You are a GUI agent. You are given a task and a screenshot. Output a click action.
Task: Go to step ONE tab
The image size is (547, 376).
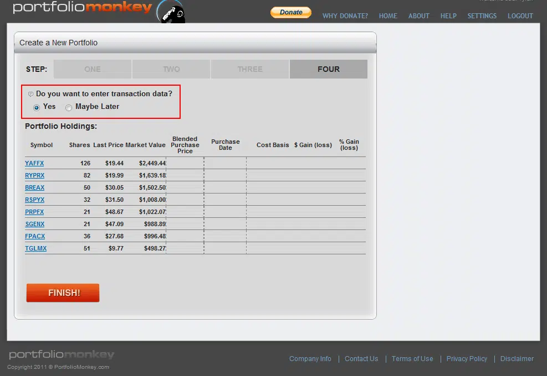point(93,69)
